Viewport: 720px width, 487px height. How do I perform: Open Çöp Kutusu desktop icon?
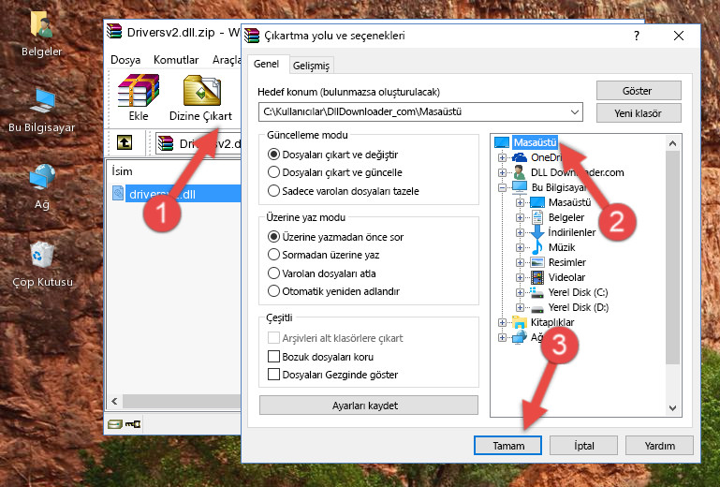42,263
